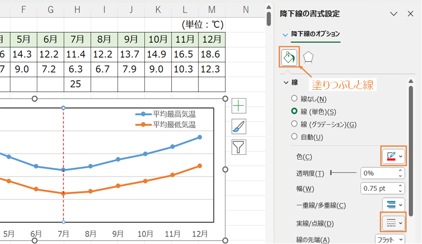Select column L header
The height and width of the screenshot is (244, 422).
[185, 9]
